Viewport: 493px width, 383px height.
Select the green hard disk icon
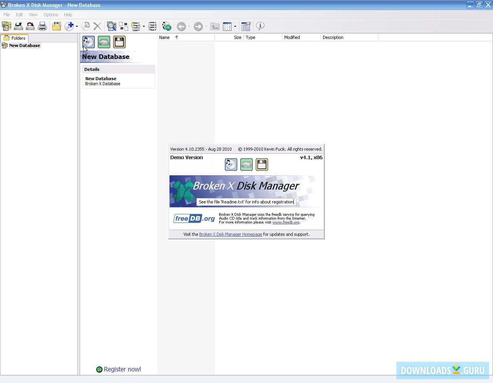(x=104, y=42)
